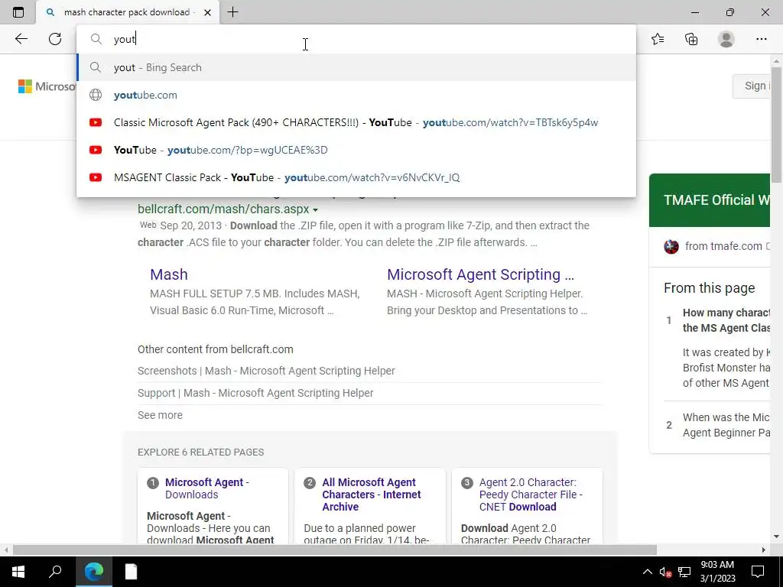Click muted volume speaker tray icon
Viewport: 783px width, 587px height.
(665, 572)
